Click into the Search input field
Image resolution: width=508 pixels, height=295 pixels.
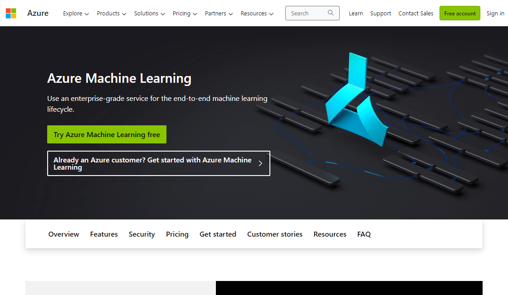click(306, 14)
